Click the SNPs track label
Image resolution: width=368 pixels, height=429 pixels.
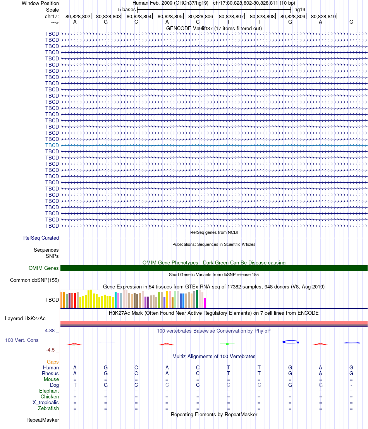[52, 256]
